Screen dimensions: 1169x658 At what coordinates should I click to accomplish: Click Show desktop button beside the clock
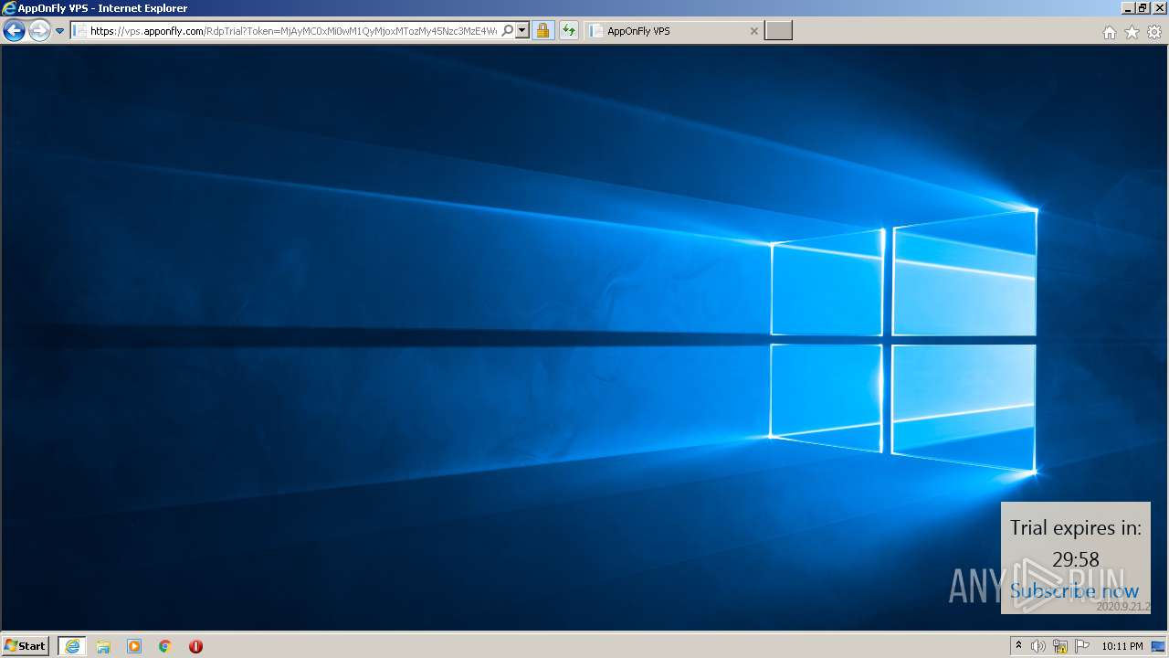[1158, 646]
